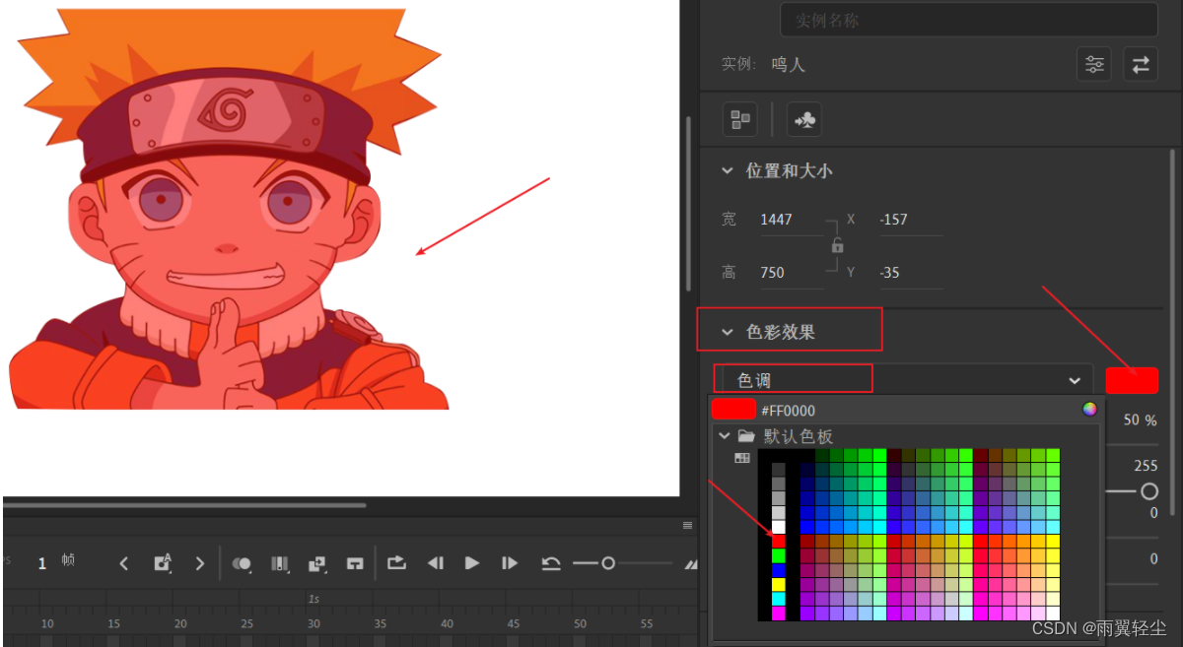This screenshot has width=1183, height=647.
Task: Click the stage horizontal scrollbar
Action: [x=184, y=505]
